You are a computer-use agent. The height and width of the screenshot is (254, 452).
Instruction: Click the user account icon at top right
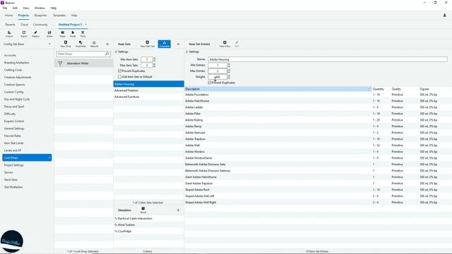tap(444, 16)
